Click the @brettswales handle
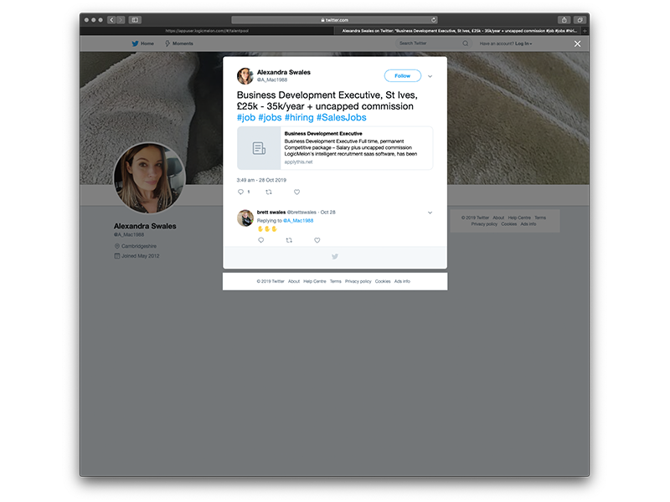Viewport: 670px width, 502px height. click(x=301, y=213)
